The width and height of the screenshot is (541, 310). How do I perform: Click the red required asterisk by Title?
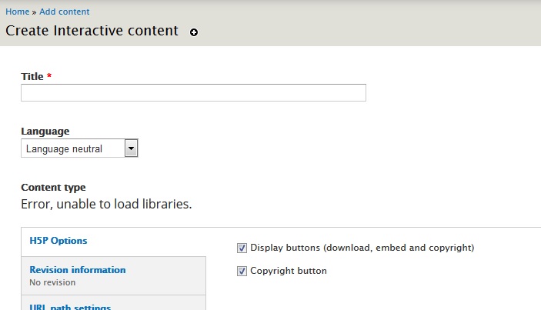(49, 75)
